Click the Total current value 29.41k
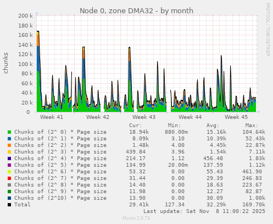 coord(139,205)
